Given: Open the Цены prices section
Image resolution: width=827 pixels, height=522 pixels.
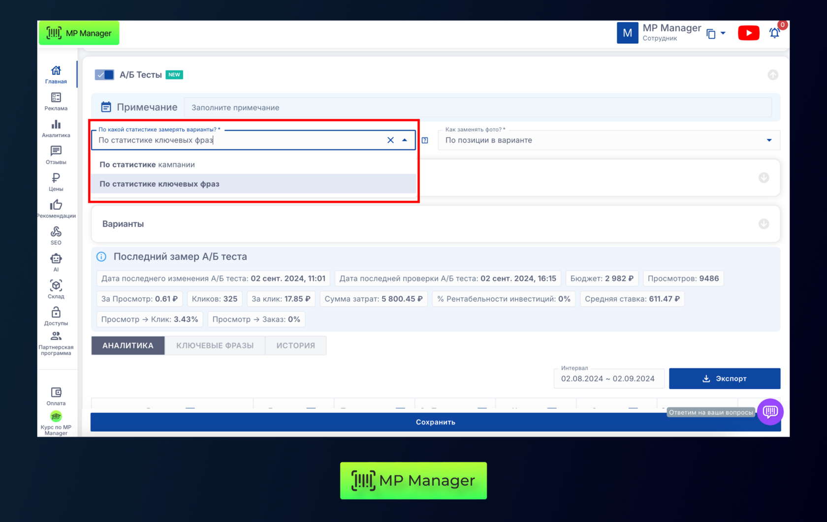Looking at the screenshot, I should [x=56, y=182].
